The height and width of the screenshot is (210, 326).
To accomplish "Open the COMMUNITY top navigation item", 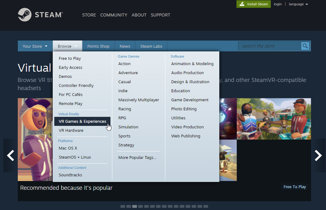I will 114,15.
